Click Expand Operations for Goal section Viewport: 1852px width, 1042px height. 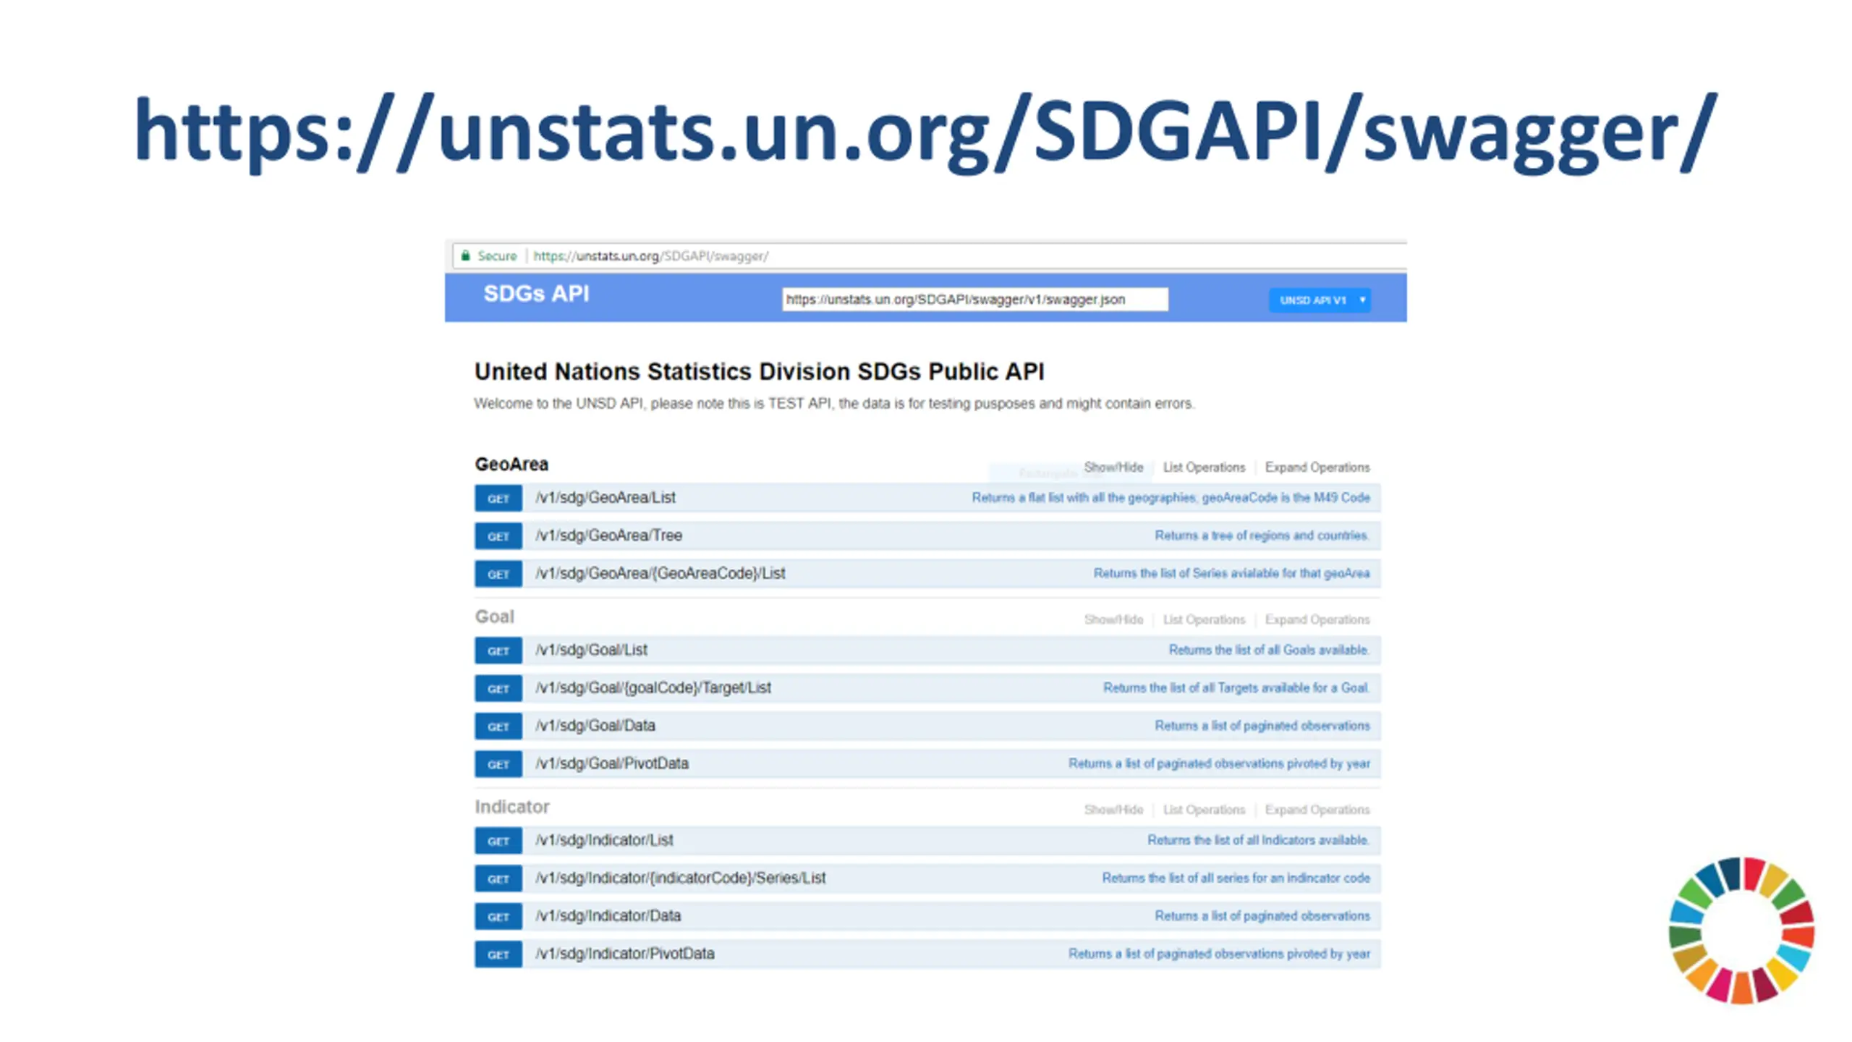coord(1317,620)
